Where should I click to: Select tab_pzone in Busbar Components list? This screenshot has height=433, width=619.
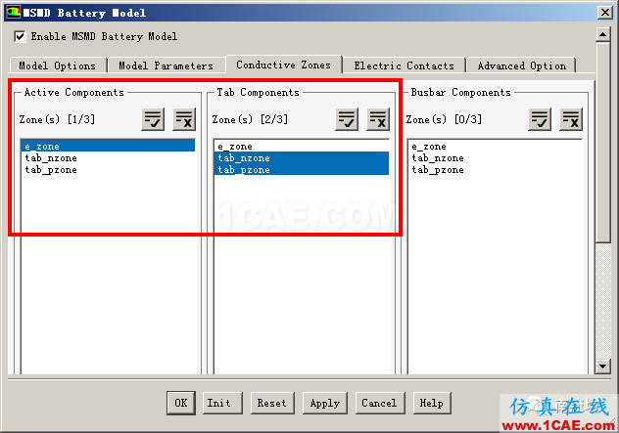click(x=495, y=170)
